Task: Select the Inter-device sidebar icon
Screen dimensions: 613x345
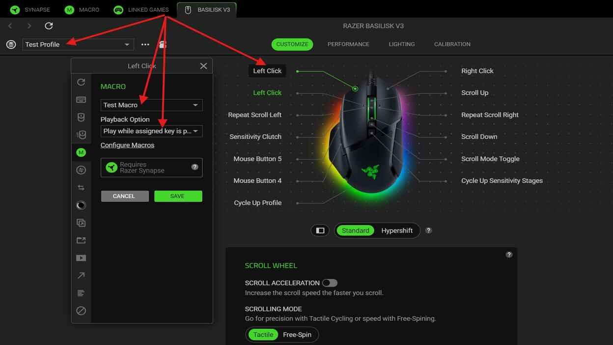Action: coord(81,170)
